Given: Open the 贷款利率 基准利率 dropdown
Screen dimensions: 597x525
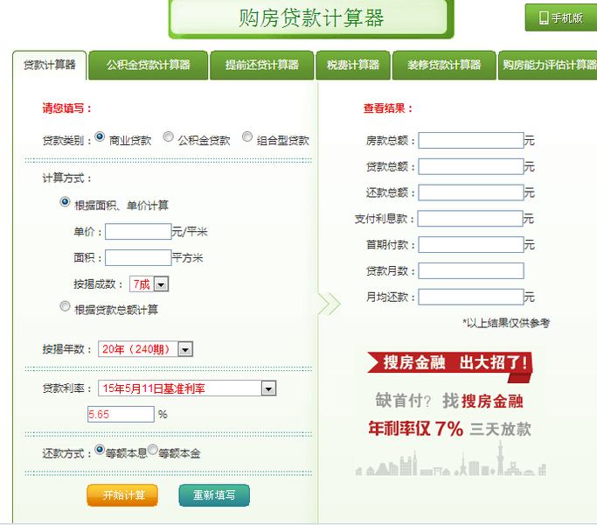Looking at the screenshot, I should (187, 388).
